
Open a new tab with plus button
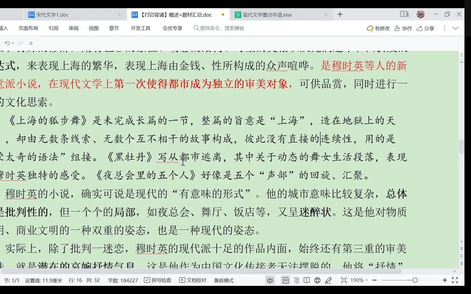pos(340,14)
